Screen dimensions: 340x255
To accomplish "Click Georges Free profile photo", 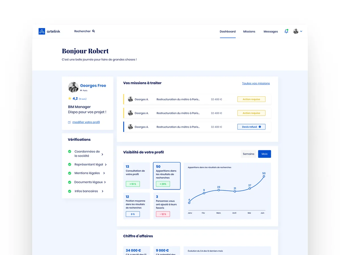I will click(x=73, y=87).
